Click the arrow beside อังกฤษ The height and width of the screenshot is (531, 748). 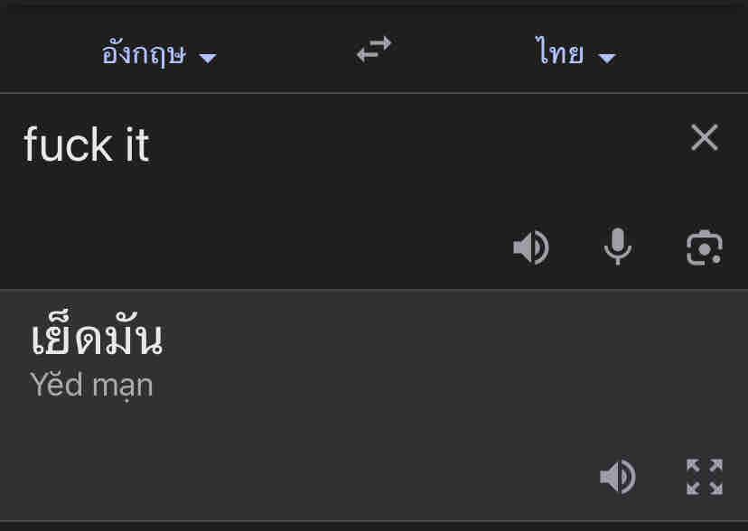[x=208, y=58]
